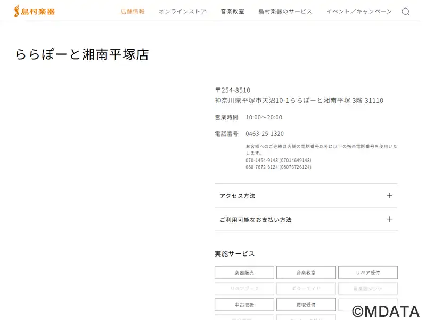Click the greyed 管楽器メンテ service button
Screen dimensions: 426x320
coord(368,289)
